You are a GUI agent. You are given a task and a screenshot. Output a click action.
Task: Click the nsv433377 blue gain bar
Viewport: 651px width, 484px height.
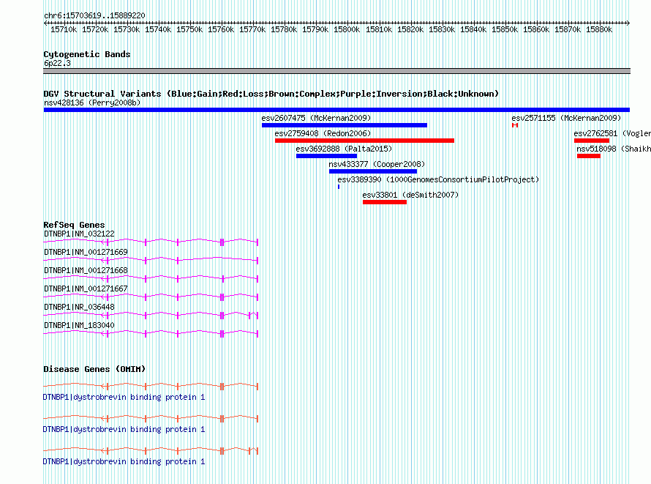coord(373,171)
